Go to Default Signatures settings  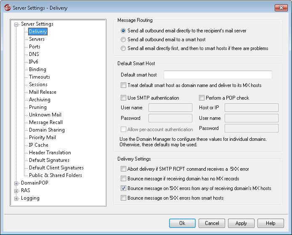tap(49, 160)
